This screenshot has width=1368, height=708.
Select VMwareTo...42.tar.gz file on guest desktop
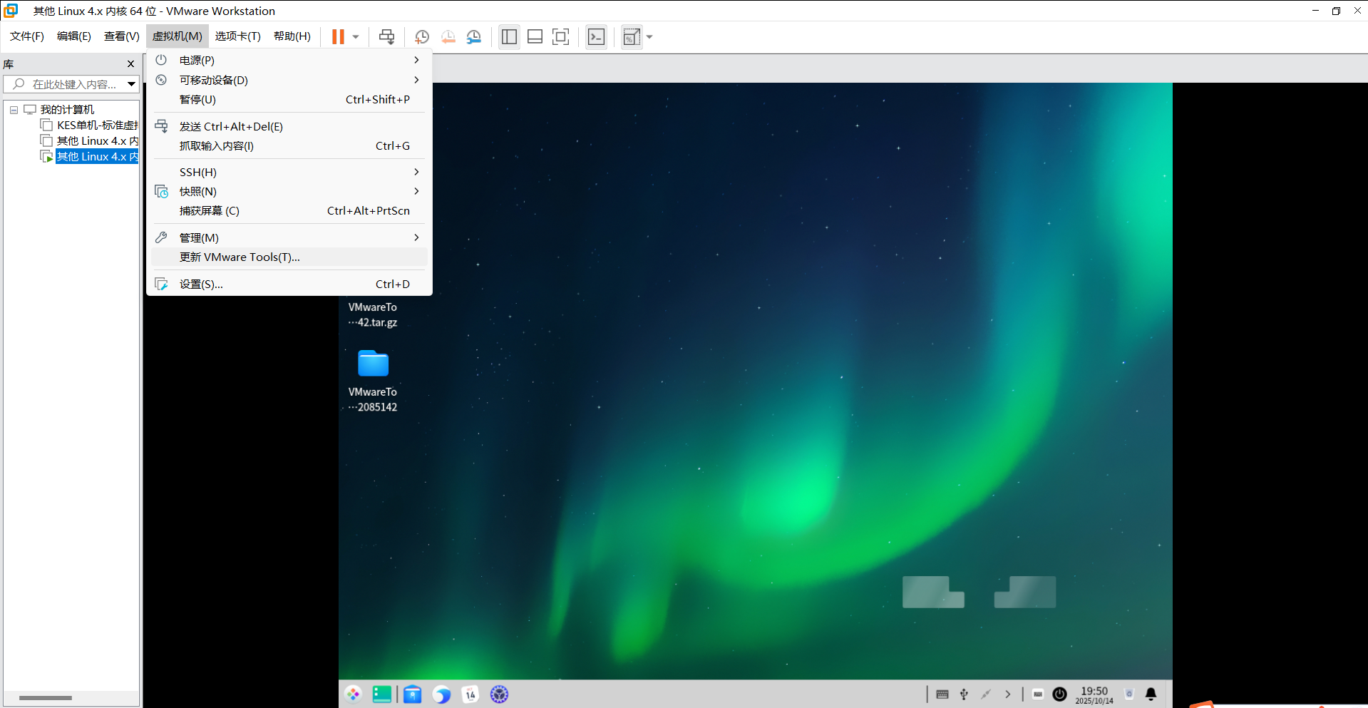[x=373, y=314]
